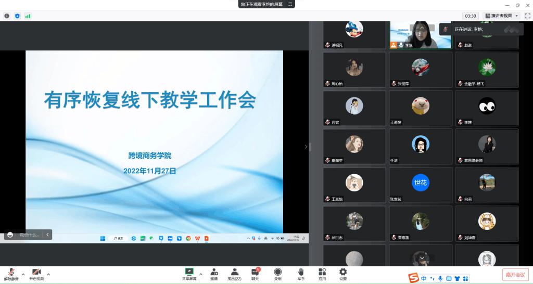Click the 说点什么 chat input field
The height and width of the screenshot is (284, 533).
click(x=29, y=235)
